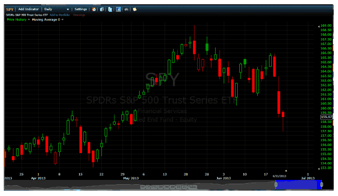Click the top arrow on the price axis
338x196 pixels.
coord(319,26)
